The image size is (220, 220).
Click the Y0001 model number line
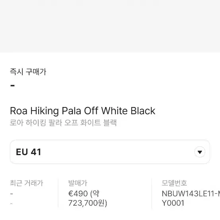(173, 203)
